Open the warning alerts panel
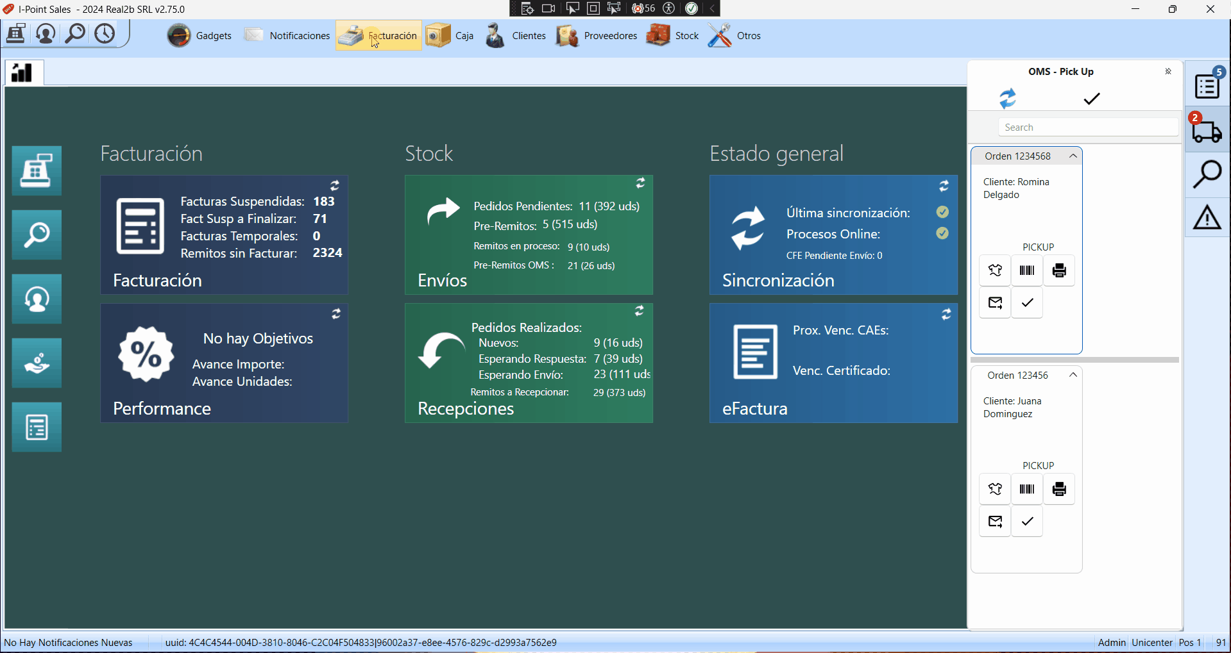 coord(1207,217)
